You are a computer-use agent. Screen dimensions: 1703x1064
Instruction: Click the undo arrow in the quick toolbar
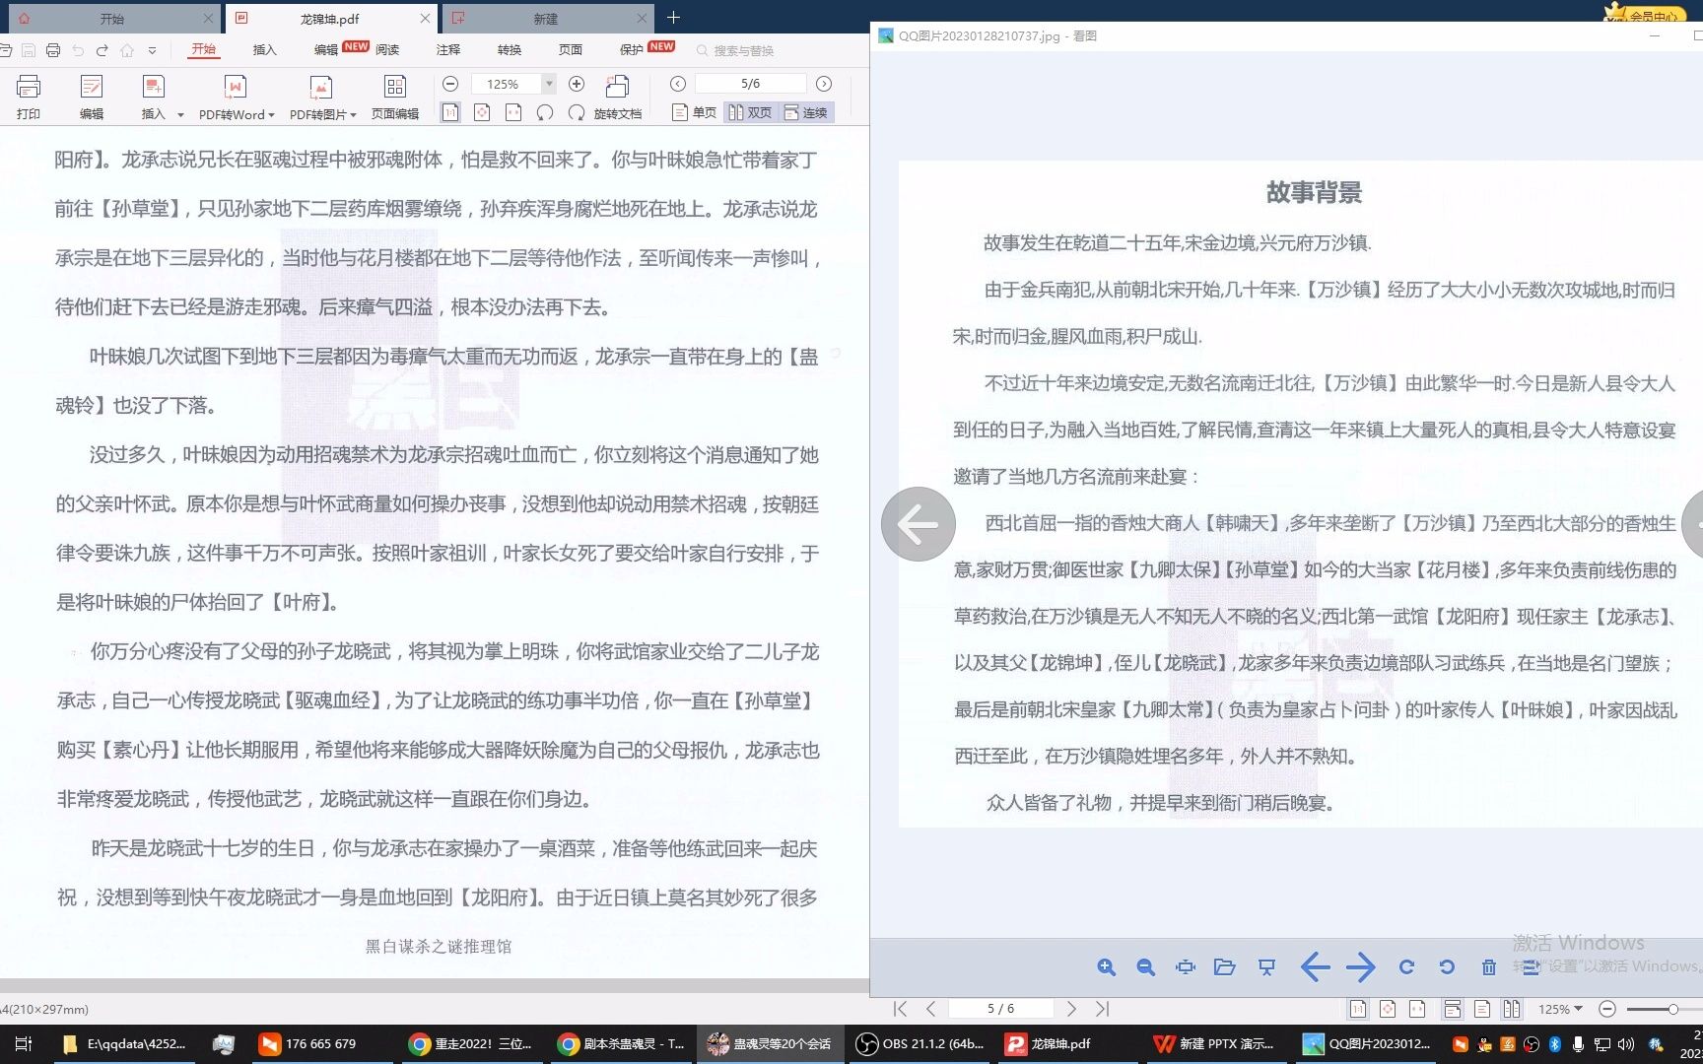click(78, 50)
